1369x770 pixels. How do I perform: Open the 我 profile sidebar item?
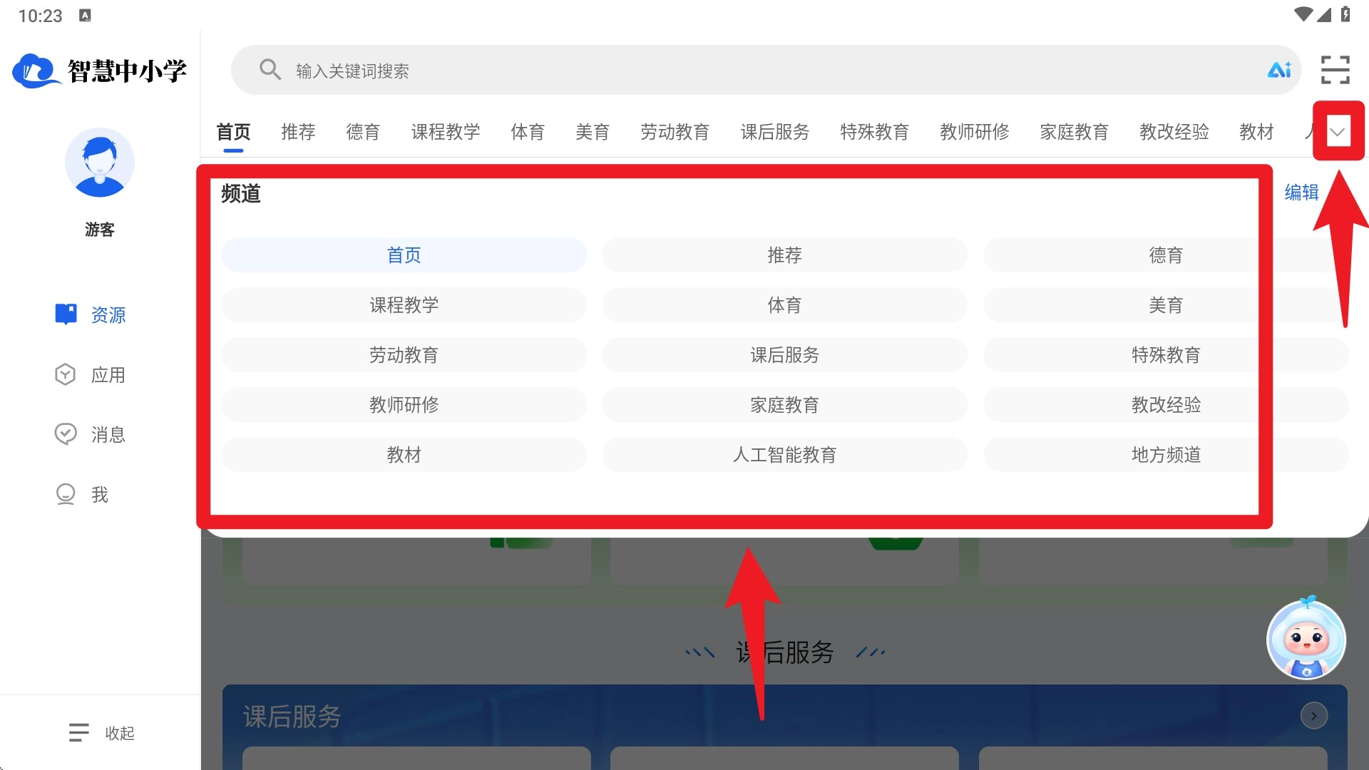pos(82,494)
